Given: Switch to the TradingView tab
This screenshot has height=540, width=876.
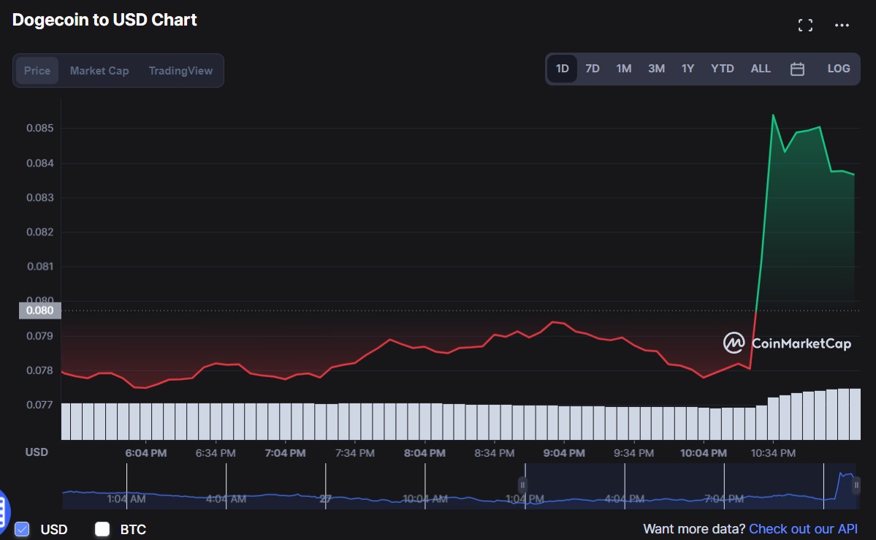Looking at the screenshot, I should point(180,71).
